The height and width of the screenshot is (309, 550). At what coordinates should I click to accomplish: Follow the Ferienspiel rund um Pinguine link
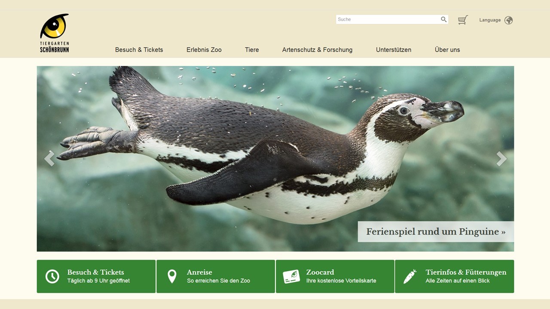pos(436,232)
